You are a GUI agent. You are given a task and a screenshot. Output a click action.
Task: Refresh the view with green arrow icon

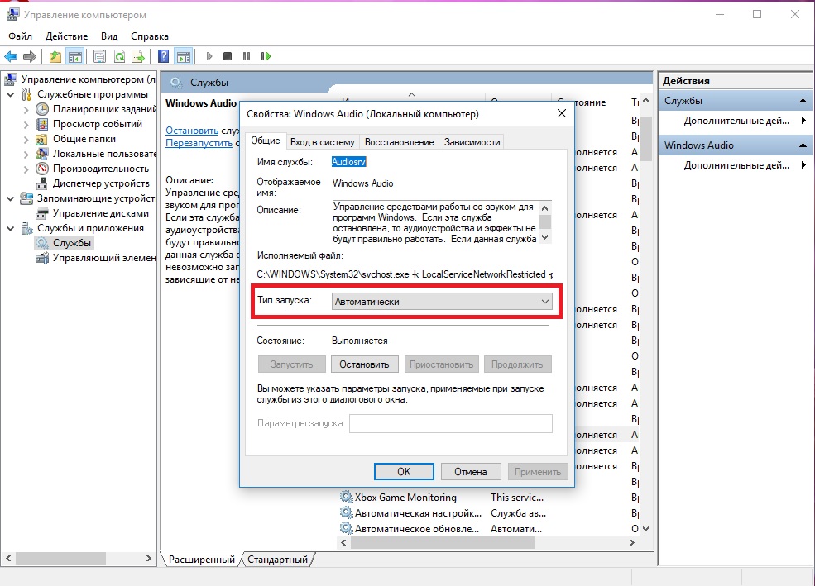[x=119, y=56]
